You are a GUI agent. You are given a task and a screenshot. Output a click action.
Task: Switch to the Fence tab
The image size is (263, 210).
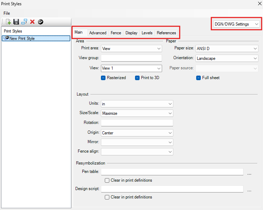click(116, 33)
